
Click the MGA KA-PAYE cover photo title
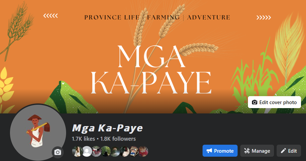[151, 70]
